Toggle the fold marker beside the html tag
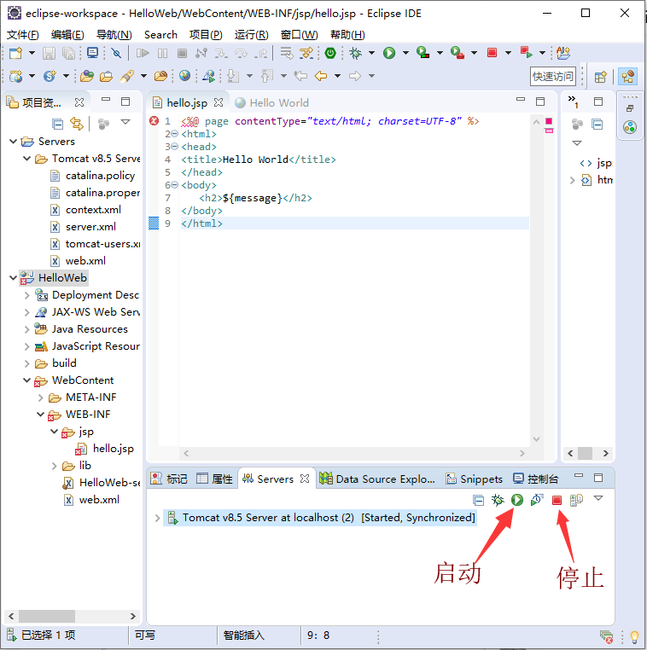Viewport: 647px width, 650px height. tap(174, 134)
